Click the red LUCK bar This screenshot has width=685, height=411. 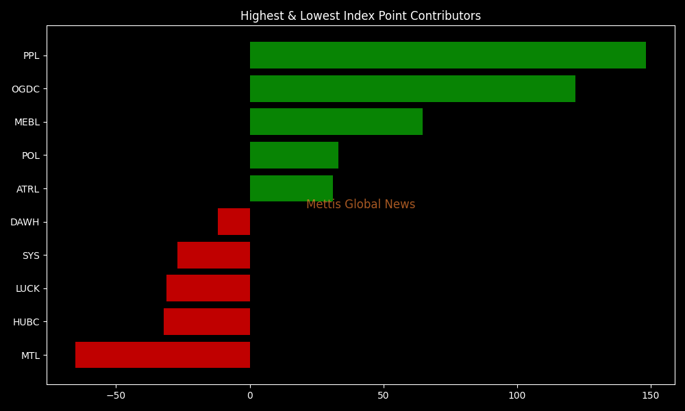pyautogui.click(x=208, y=288)
